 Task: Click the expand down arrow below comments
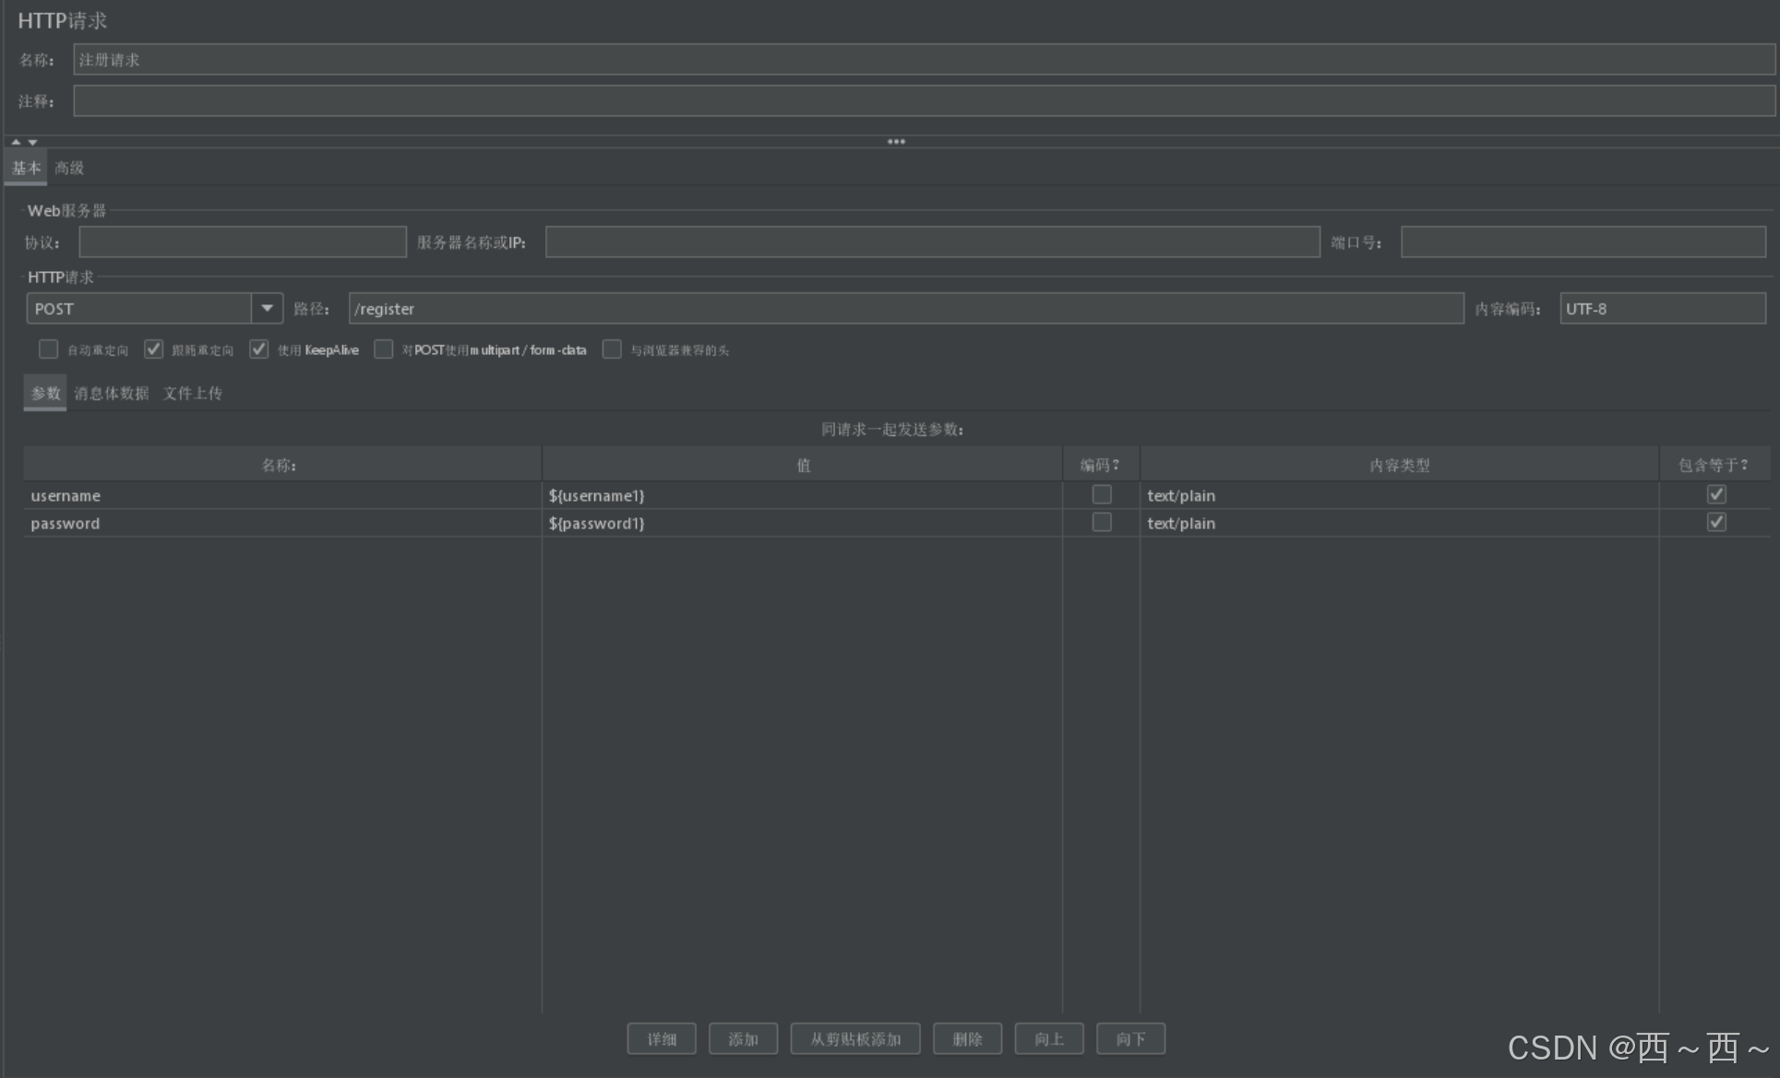click(32, 142)
